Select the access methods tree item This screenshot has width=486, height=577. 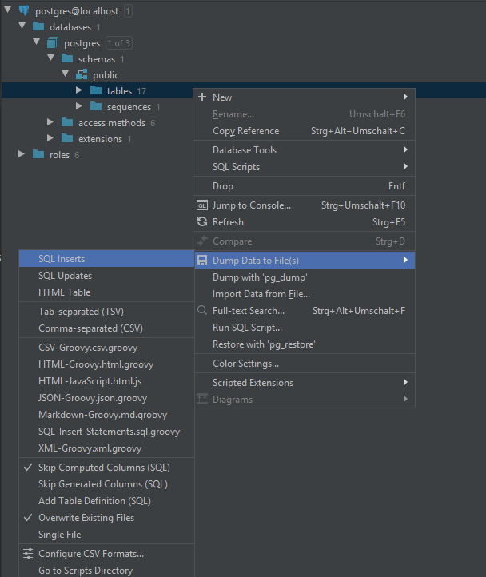111,123
